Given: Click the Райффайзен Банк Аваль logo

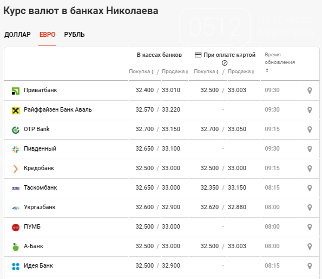Looking at the screenshot, I should click(16, 111).
